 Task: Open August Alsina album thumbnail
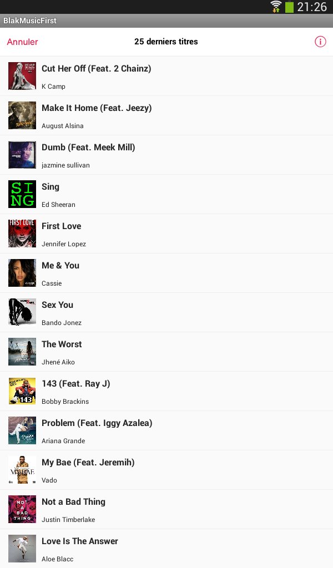click(22, 115)
